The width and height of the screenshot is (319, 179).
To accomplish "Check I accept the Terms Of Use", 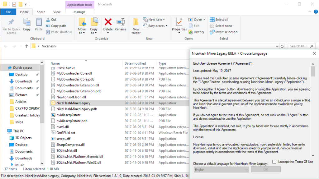I will pos(274,162).
